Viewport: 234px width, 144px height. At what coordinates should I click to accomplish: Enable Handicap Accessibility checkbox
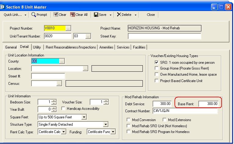(x=63, y=109)
